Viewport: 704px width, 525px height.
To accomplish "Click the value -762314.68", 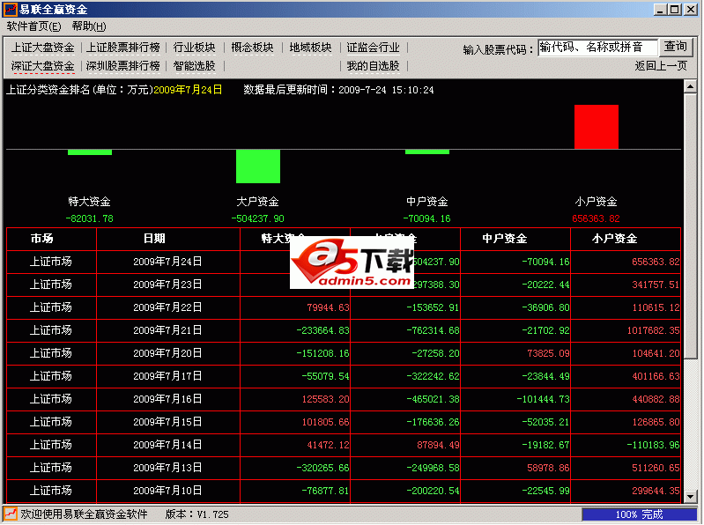I will pyautogui.click(x=433, y=330).
